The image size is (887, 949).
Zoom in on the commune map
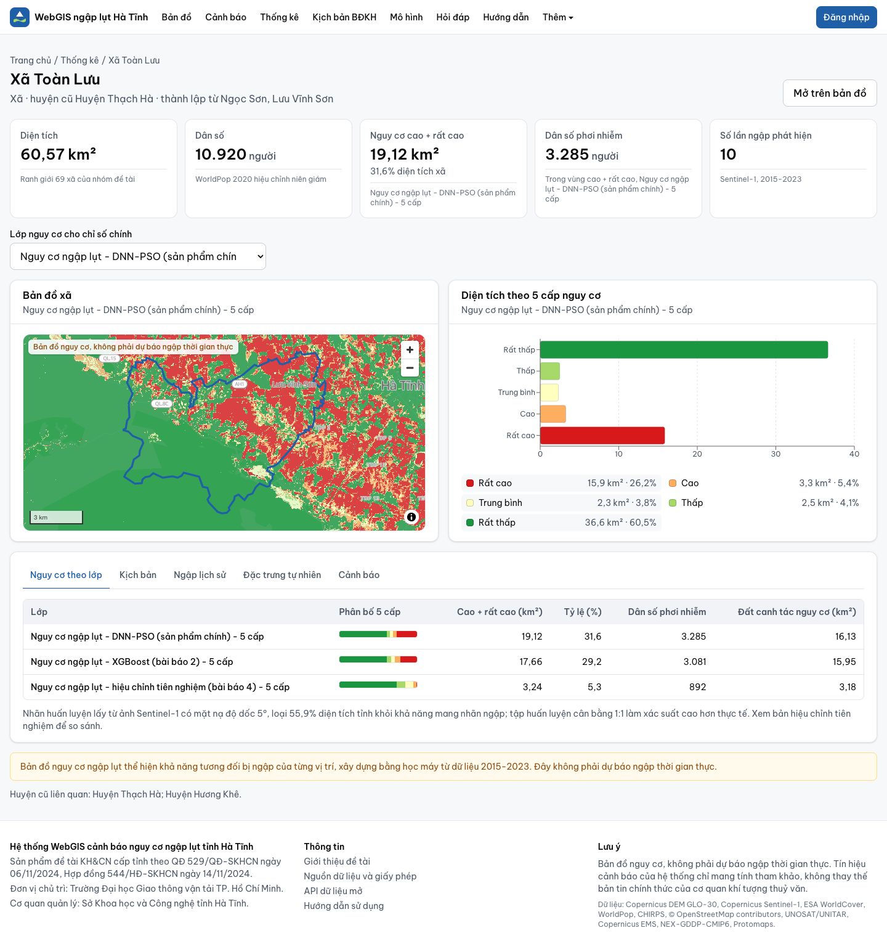coord(410,349)
